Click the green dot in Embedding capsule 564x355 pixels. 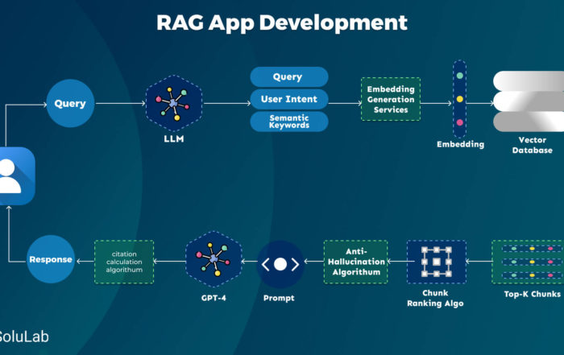[x=460, y=76]
